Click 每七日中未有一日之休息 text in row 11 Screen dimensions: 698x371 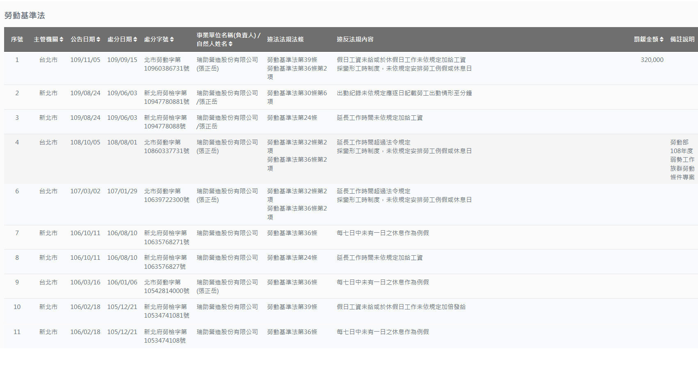(x=383, y=332)
